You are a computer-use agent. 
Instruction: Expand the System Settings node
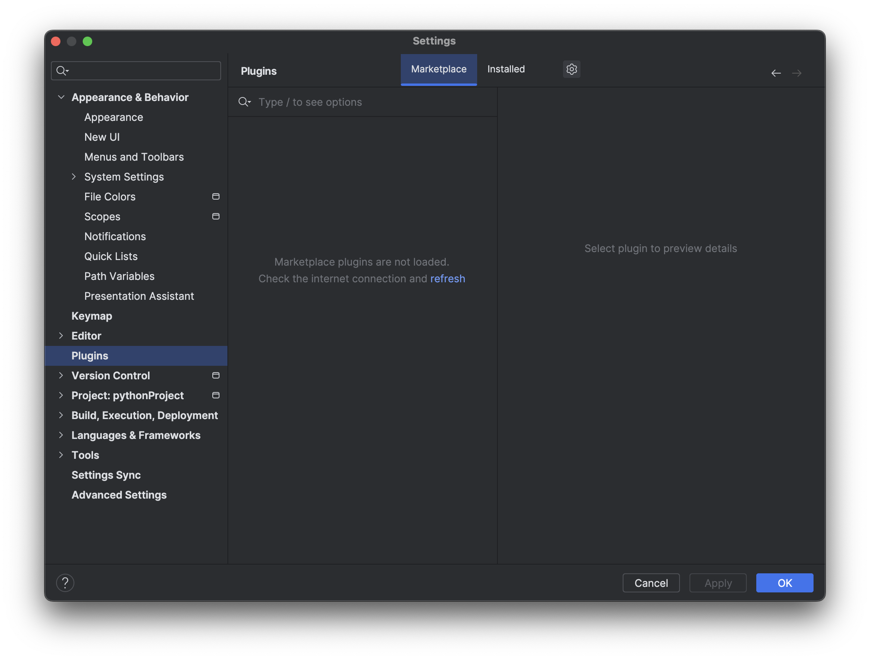[x=74, y=177]
